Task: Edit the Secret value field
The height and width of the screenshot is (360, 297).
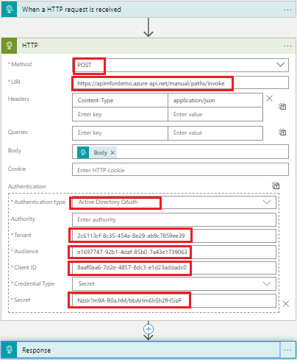Action: (174, 300)
